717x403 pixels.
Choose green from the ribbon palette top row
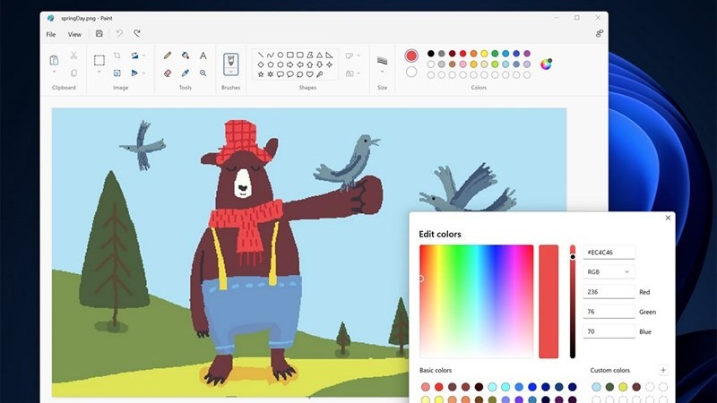[495, 54]
